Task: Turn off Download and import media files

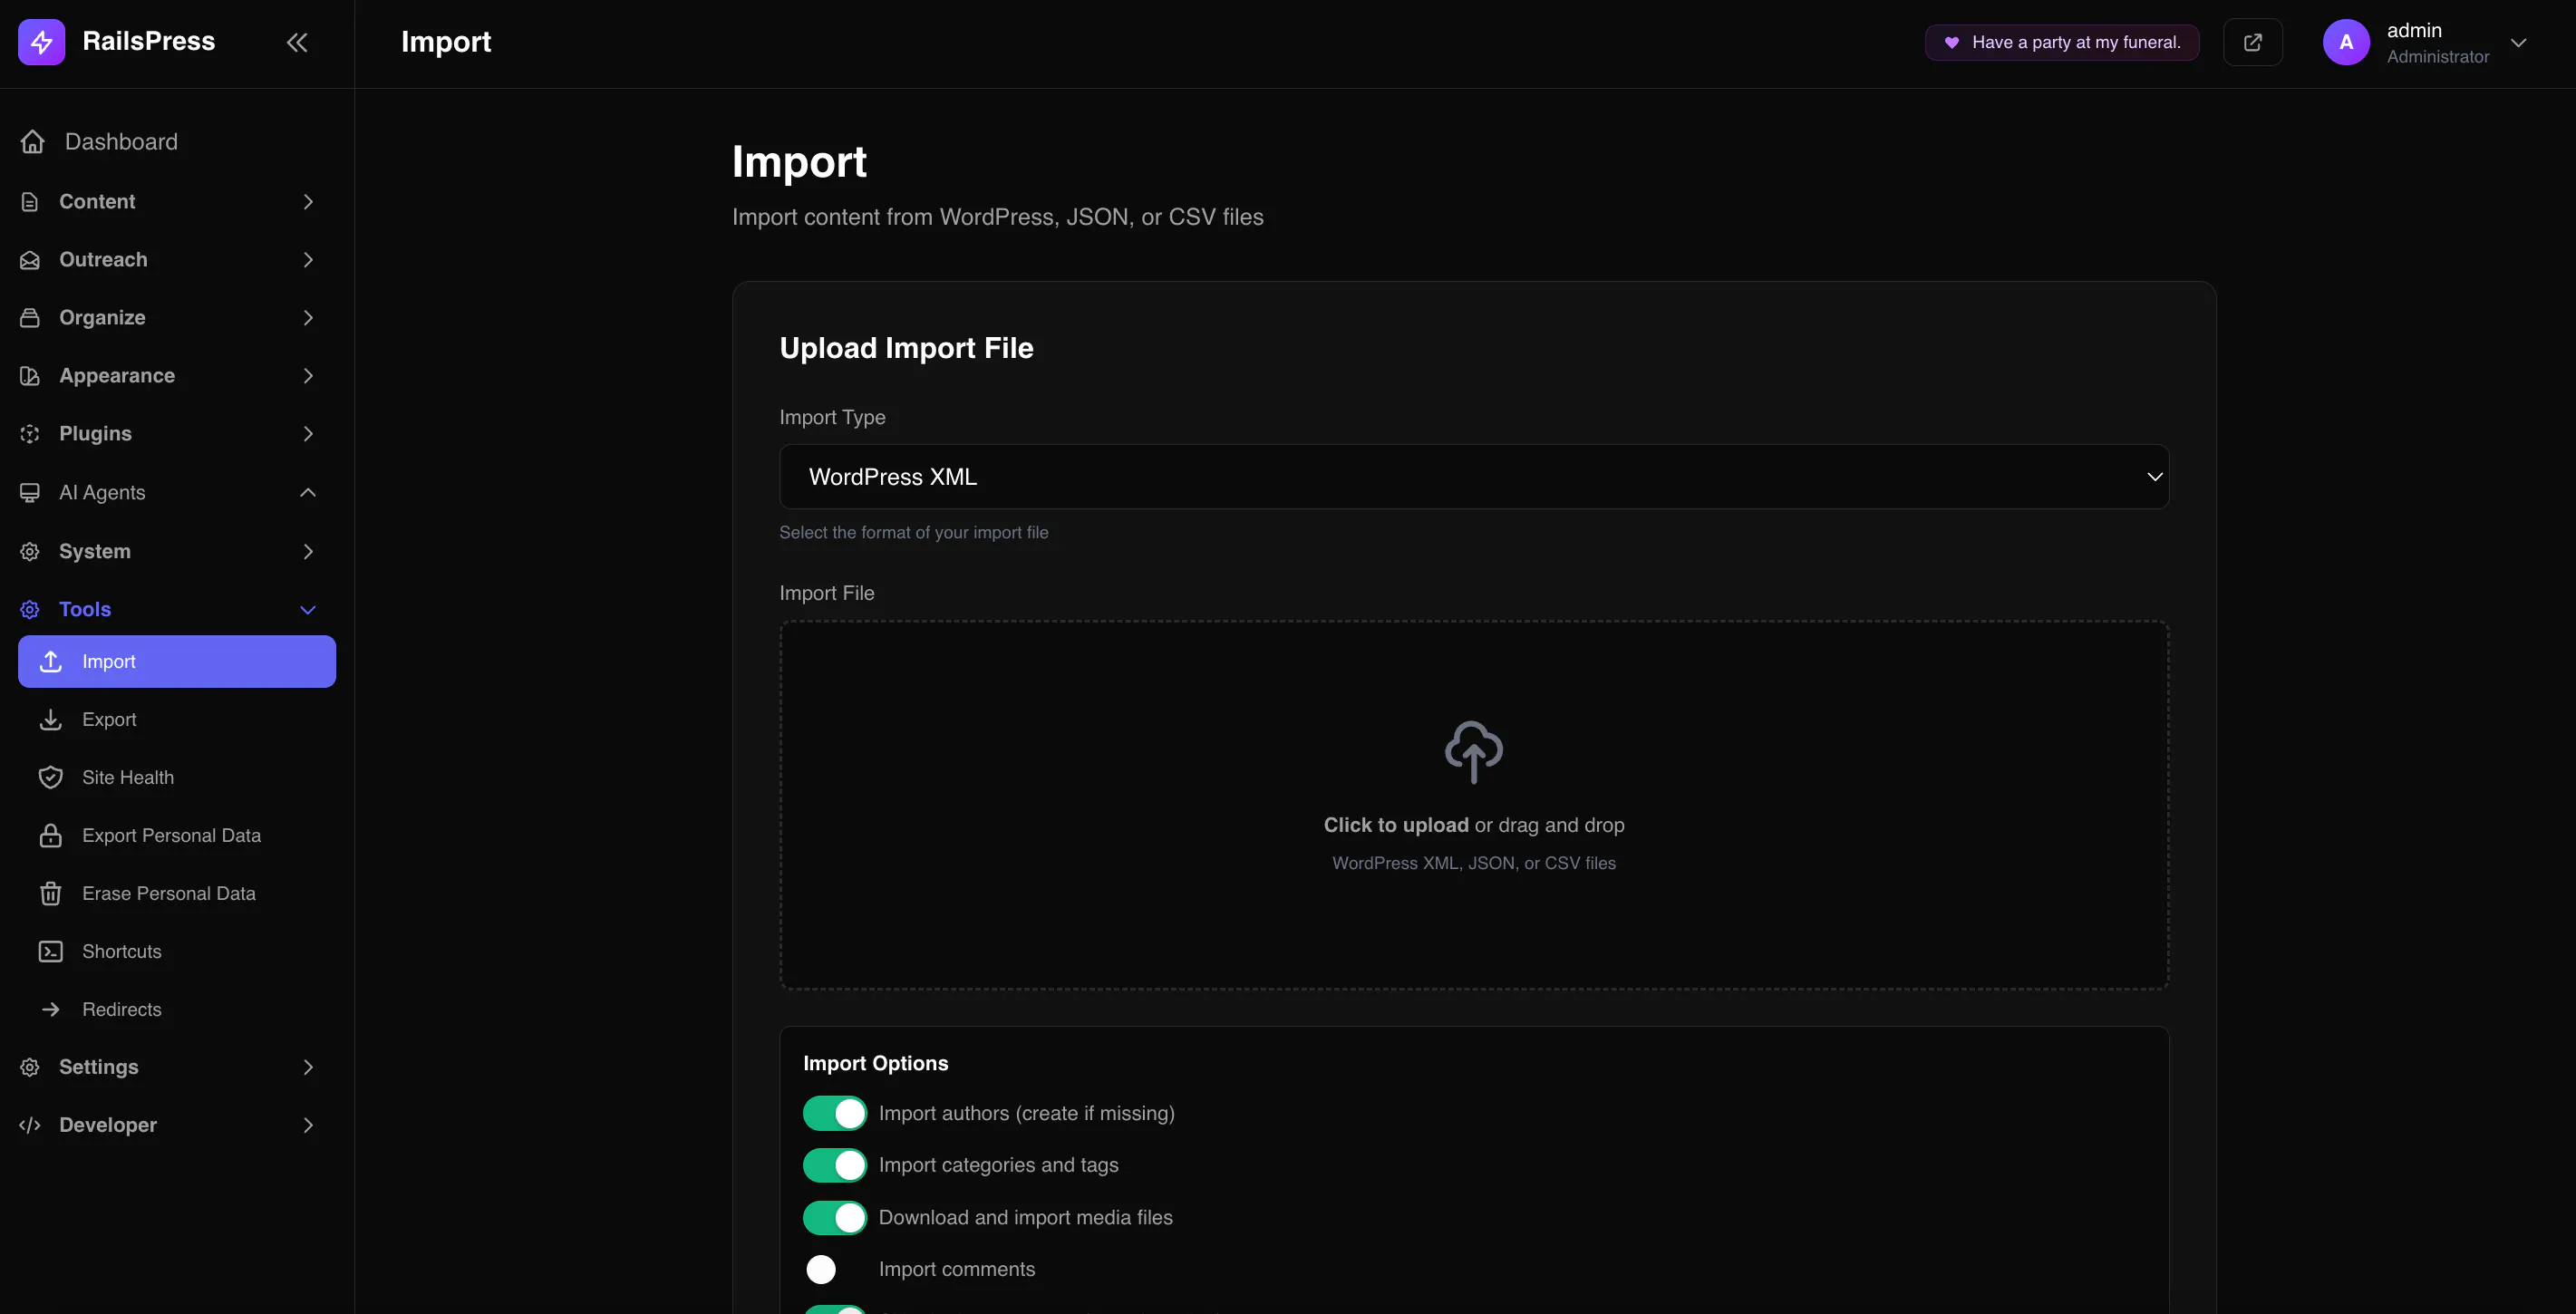Action: coord(835,1218)
